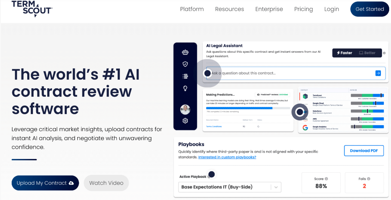This screenshot has height=200, width=391.
Task: Switch the assistant to Better mode
Action: 367,53
